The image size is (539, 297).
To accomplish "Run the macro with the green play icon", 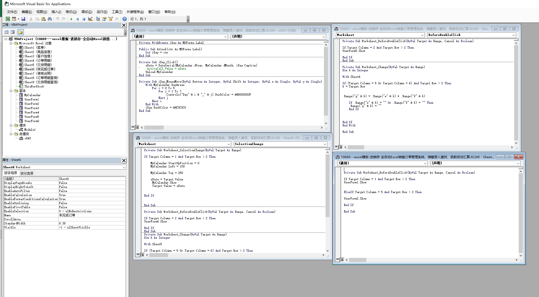I will pos(71,19).
